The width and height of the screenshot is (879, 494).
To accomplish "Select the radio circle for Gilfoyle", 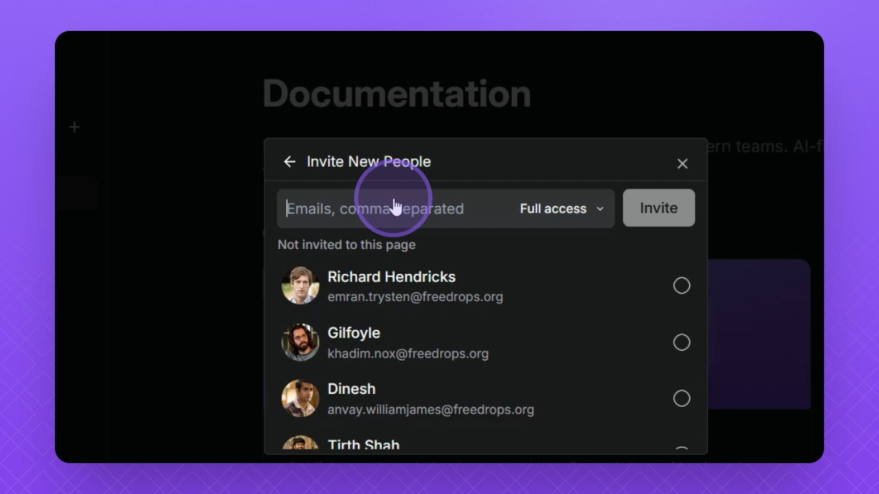I will (x=681, y=342).
